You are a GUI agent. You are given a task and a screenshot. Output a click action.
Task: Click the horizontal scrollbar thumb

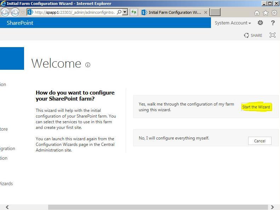click(158, 207)
